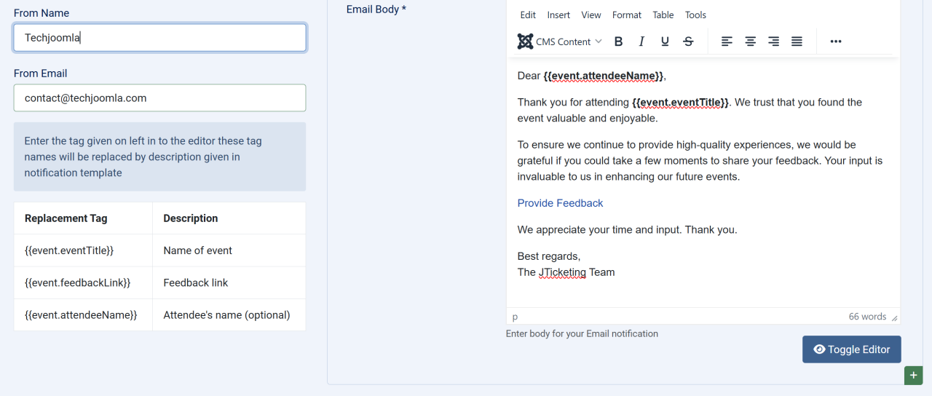Justify the email body text

(x=797, y=41)
